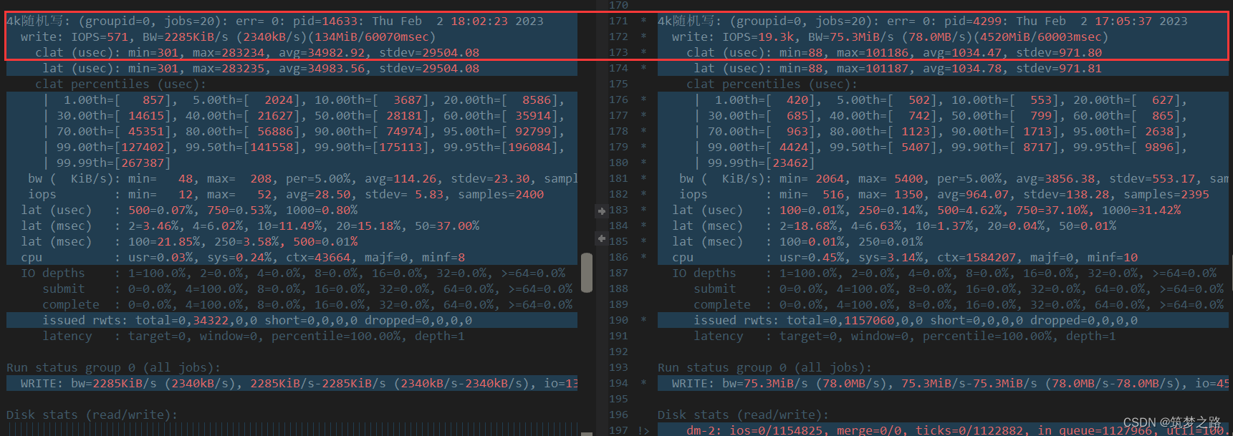
Task: Click the 99.99th=[267387] line
Action: click(x=107, y=163)
